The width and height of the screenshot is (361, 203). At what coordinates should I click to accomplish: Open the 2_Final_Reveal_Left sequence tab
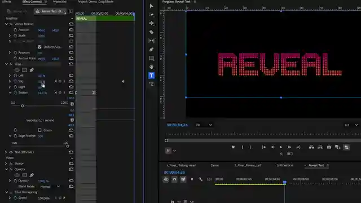(x=248, y=165)
